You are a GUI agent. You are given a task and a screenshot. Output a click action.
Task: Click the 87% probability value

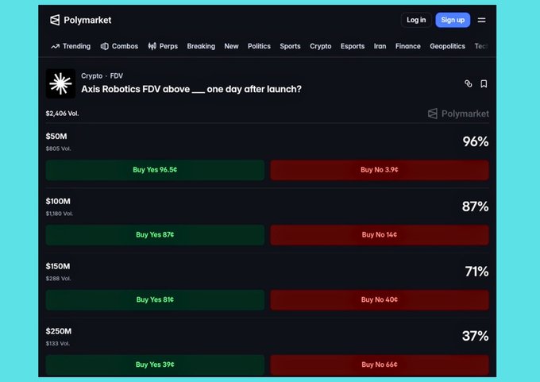[x=475, y=206]
